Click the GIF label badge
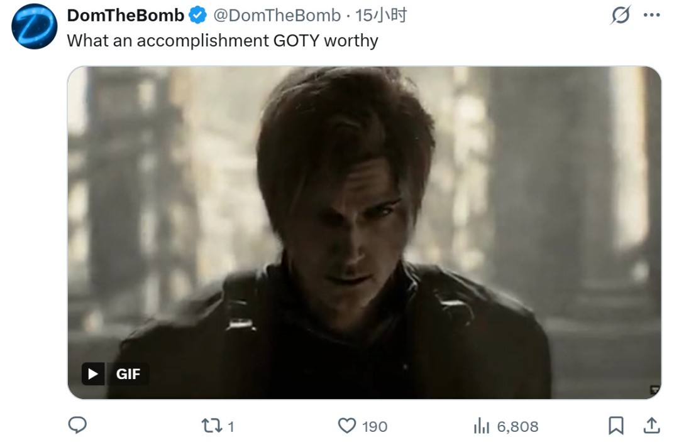This screenshot has height=445, width=679. pyautogui.click(x=128, y=374)
